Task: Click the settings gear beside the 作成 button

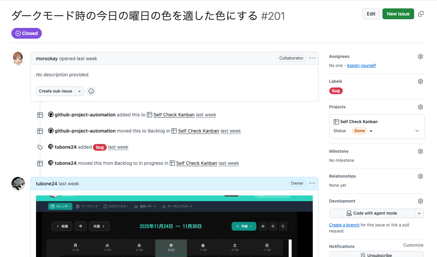Action: pyautogui.click(x=263, y=226)
